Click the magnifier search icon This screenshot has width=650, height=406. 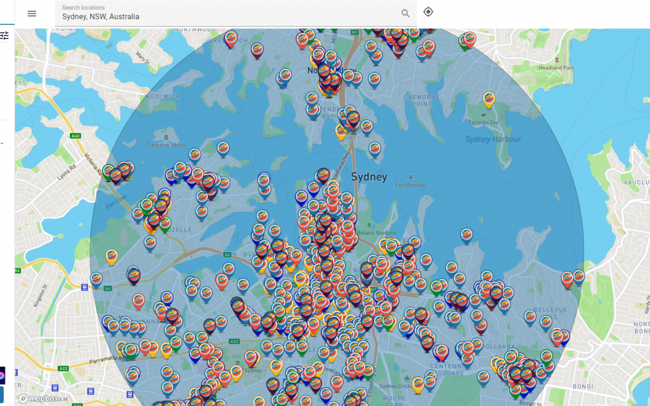tap(406, 13)
